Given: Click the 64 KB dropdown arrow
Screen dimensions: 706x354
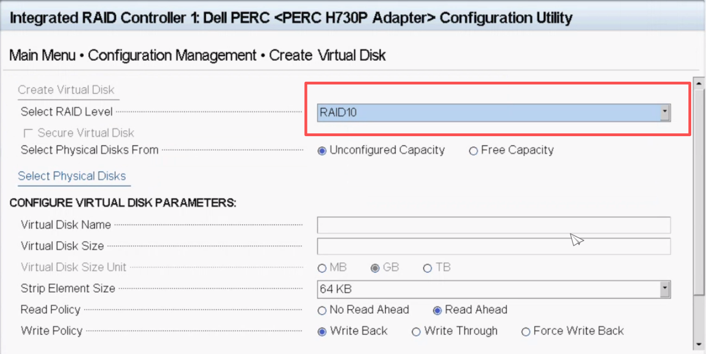Looking at the screenshot, I should click(x=665, y=289).
